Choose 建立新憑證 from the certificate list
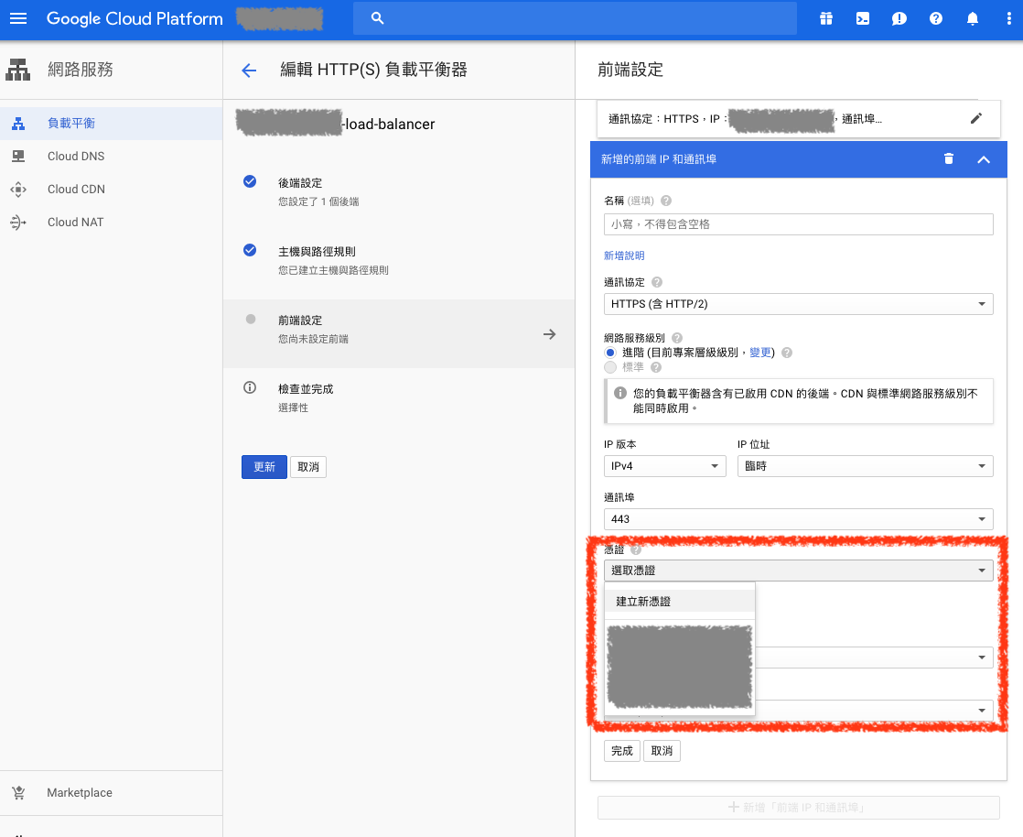Screen dimensions: 1023x837 click(x=643, y=602)
